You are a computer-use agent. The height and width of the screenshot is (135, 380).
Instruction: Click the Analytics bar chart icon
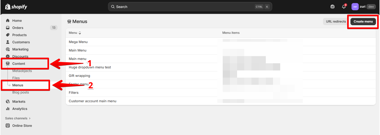8,109
